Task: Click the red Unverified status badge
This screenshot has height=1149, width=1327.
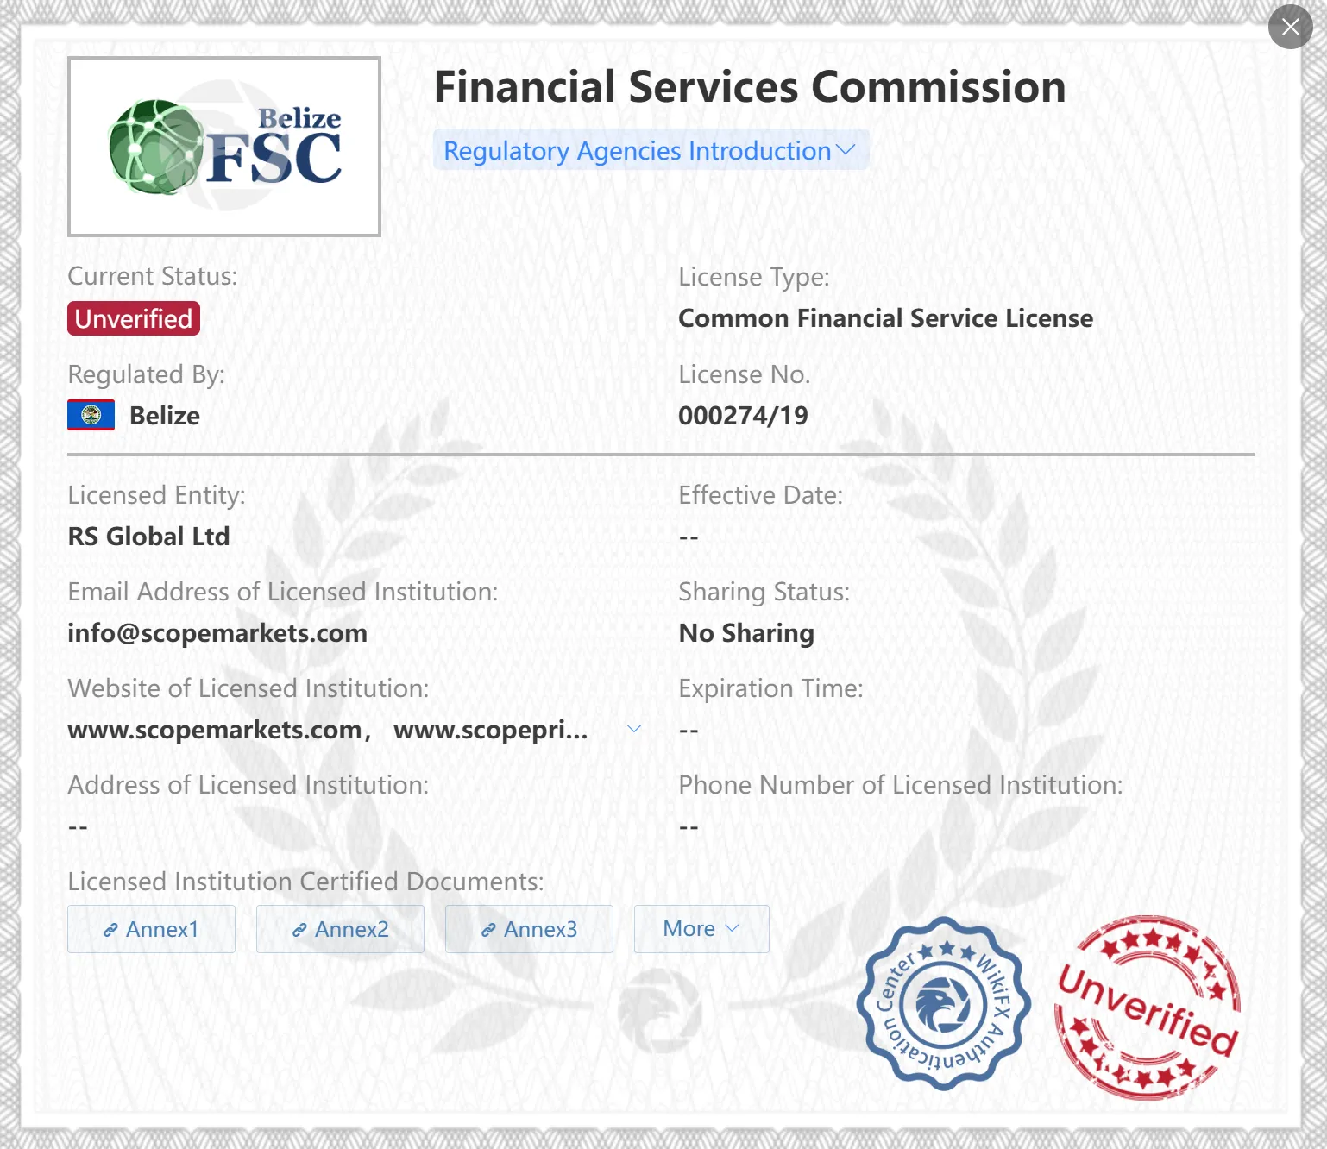Action: click(134, 318)
